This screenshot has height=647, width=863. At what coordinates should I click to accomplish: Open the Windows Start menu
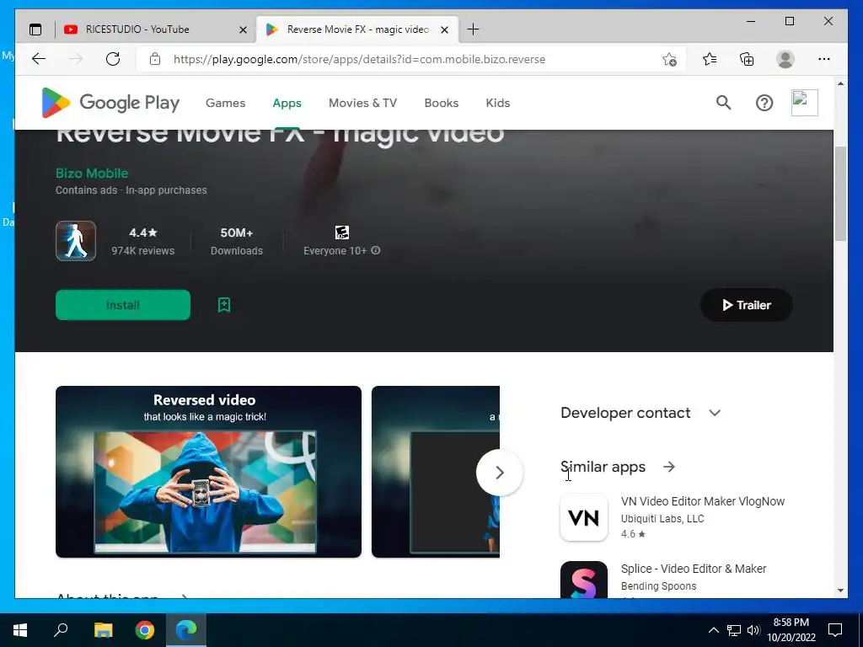click(x=20, y=630)
